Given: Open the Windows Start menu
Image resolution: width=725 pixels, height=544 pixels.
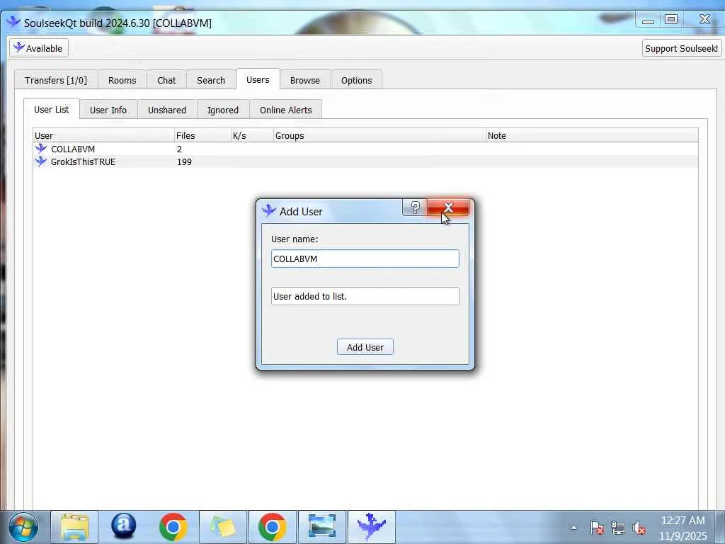Looking at the screenshot, I should point(23,527).
